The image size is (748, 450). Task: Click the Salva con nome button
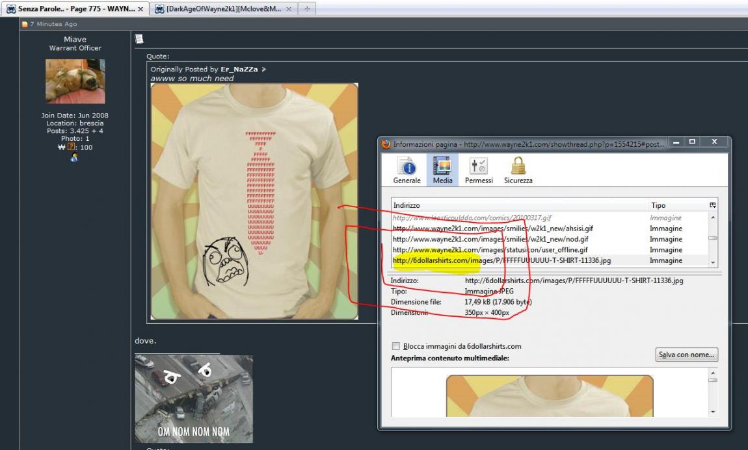coord(686,355)
